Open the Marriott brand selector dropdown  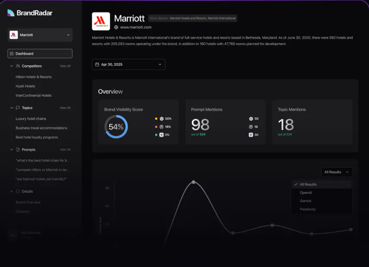click(40, 35)
